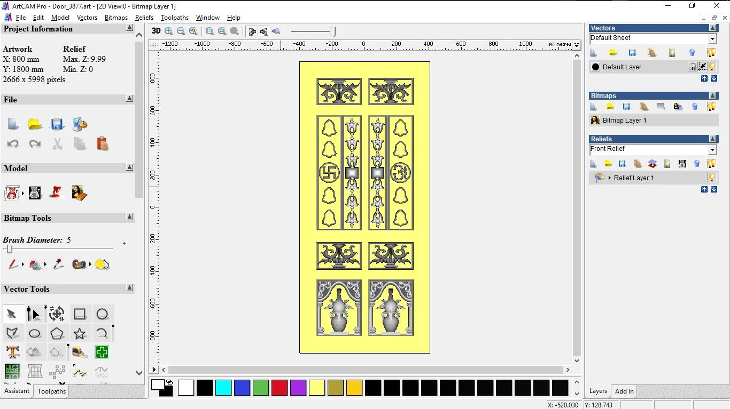Select the Create Polygon vector tool
Screen dimensions: 730x409
click(57, 334)
